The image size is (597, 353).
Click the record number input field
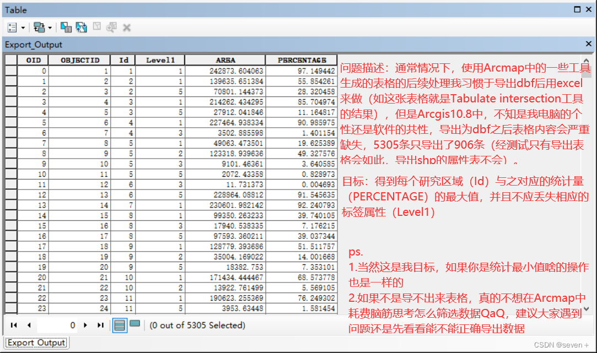point(56,325)
